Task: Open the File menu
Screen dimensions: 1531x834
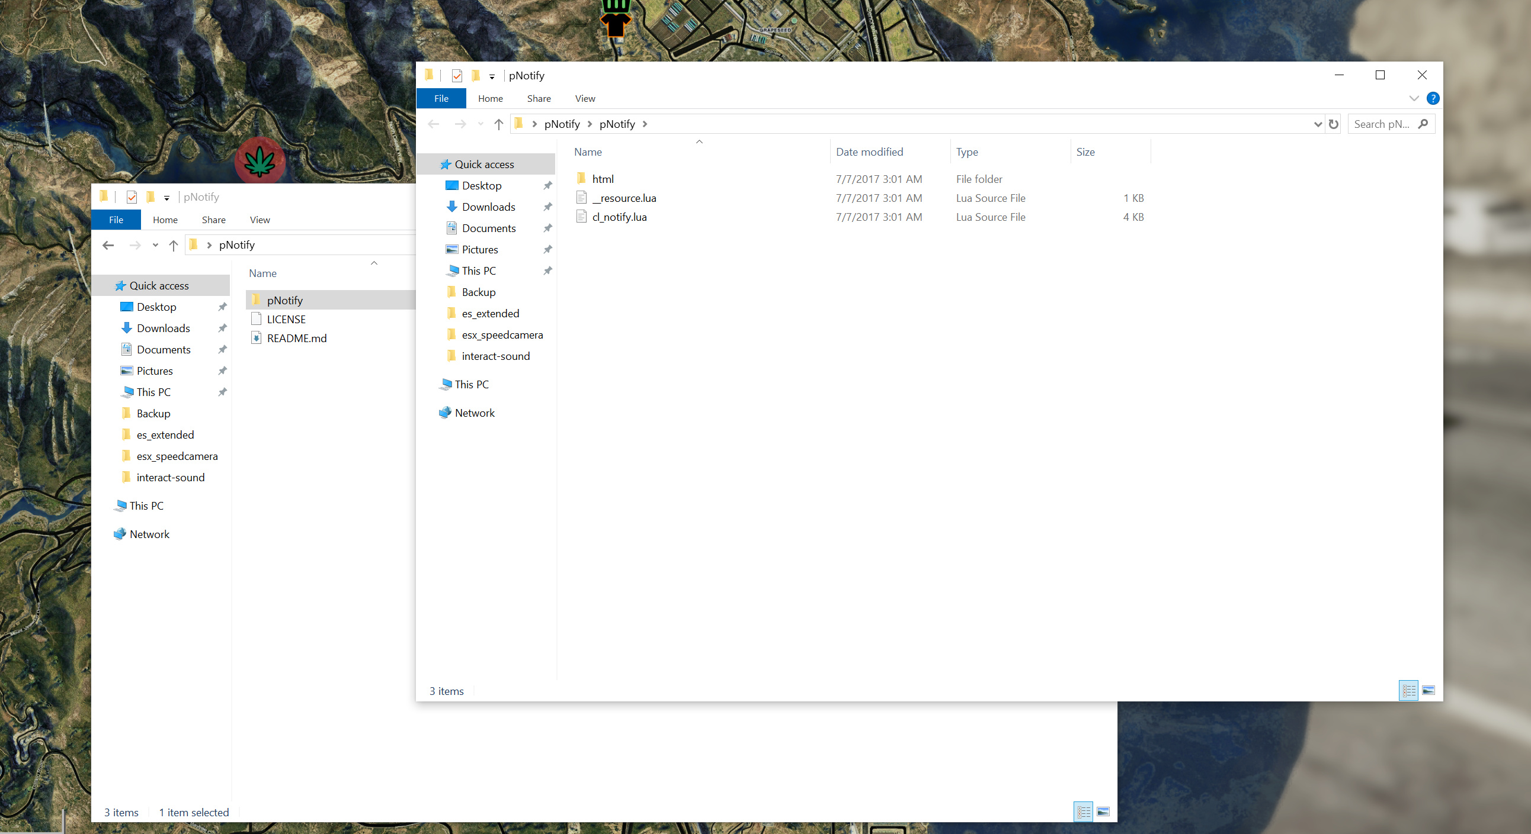Action: tap(441, 98)
